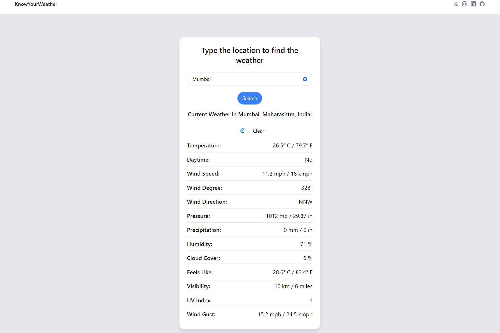Viewport: 500px width, 333px height.
Task: Click the page heading about typing a location
Action: tap(250, 55)
